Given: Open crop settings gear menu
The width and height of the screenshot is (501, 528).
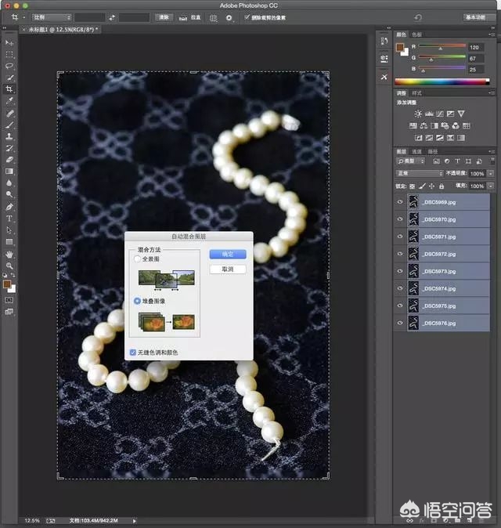Looking at the screenshot, I should (229, 18).
